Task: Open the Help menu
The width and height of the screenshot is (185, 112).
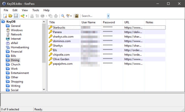Action: (46, 10)
